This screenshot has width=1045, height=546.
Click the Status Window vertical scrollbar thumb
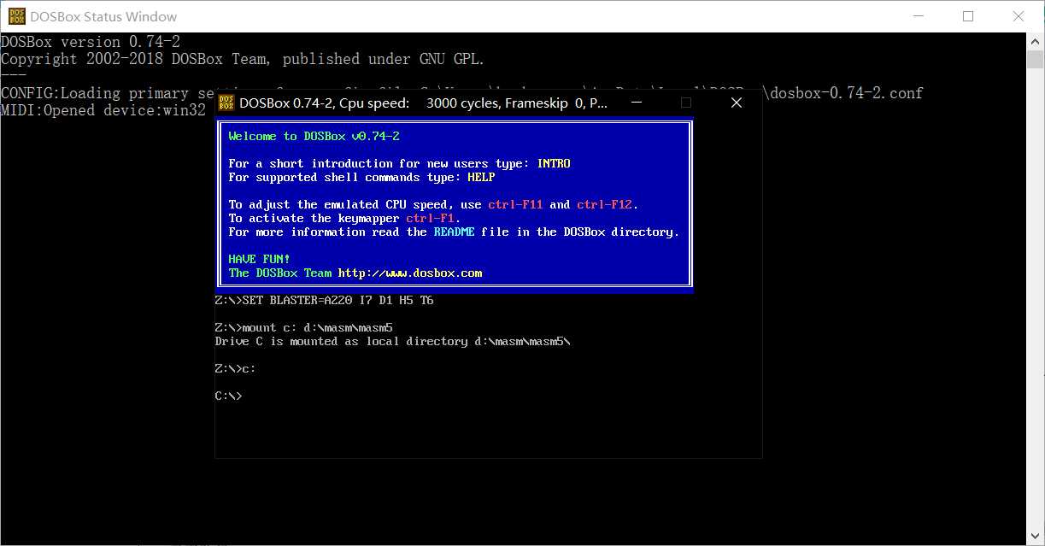coord(1036,59)
